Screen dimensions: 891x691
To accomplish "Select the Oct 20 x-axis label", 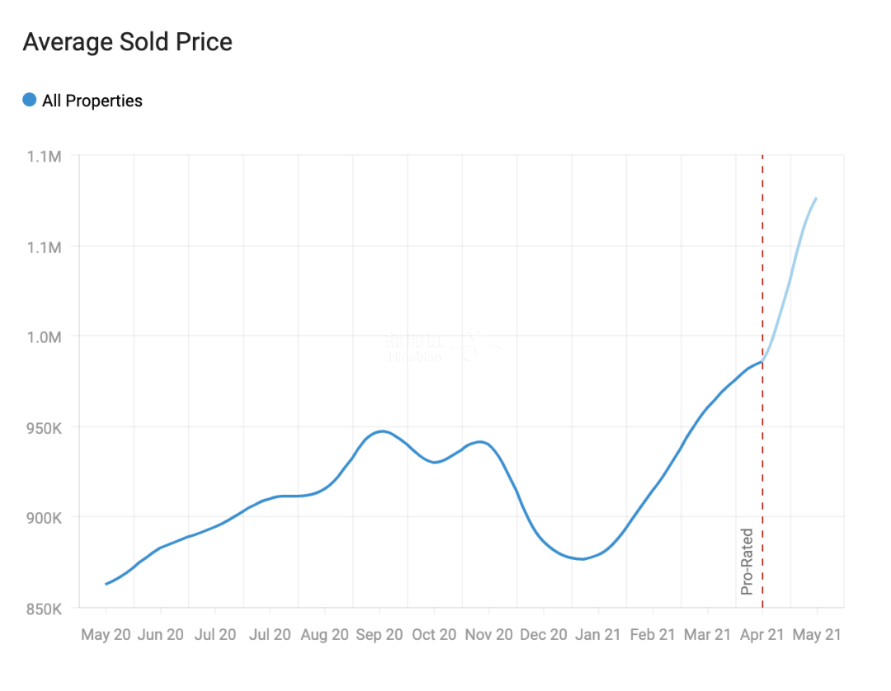I will click(434, 635).
